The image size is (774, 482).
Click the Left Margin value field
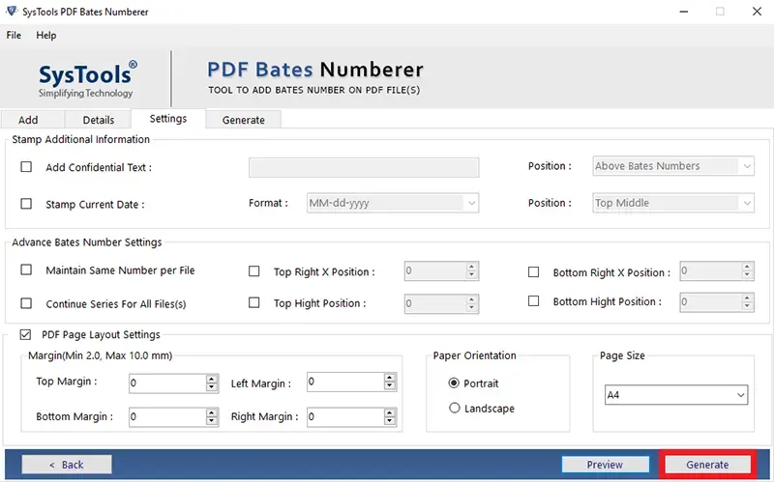pos(345,382)
